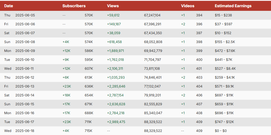Select the date 2025-06-13
Screen dimensions: 271x135
click(x=25, y=86)
